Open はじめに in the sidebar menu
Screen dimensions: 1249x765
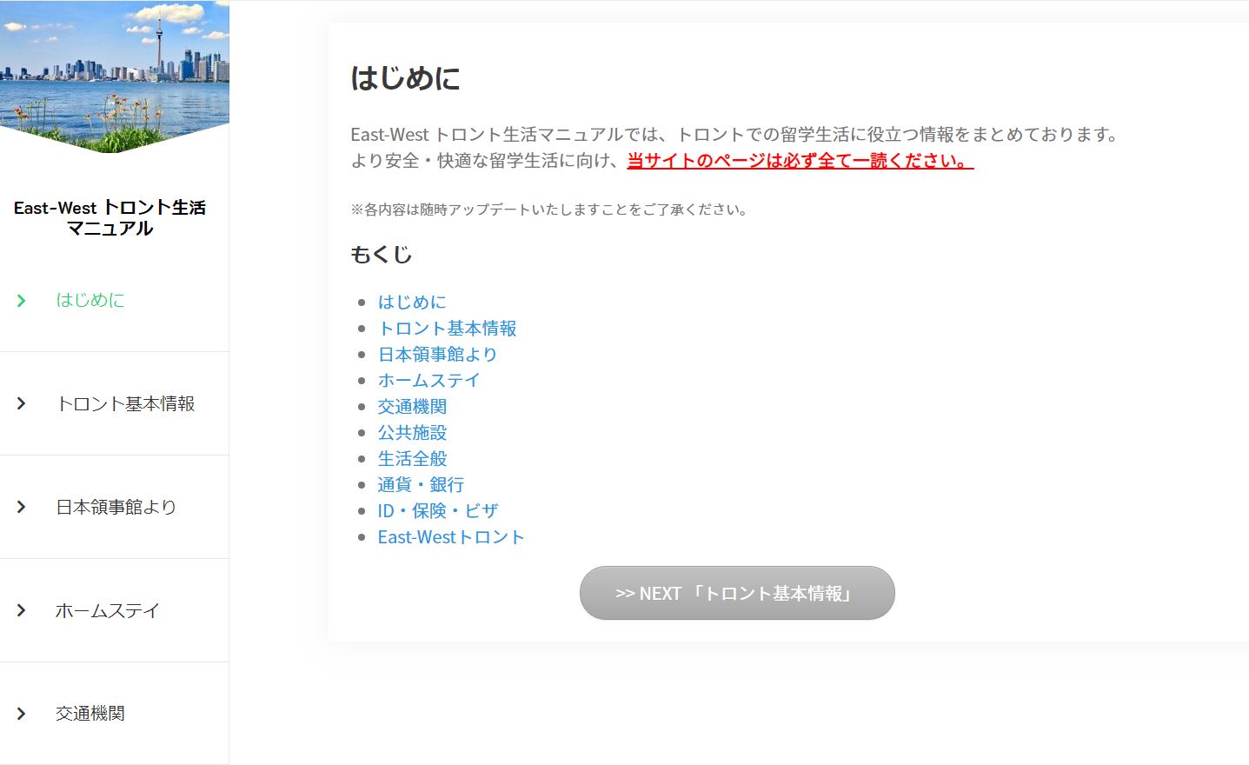point(90,300)
